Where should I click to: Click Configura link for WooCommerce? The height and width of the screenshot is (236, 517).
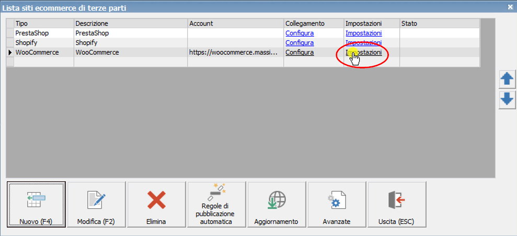coord(300,52)
